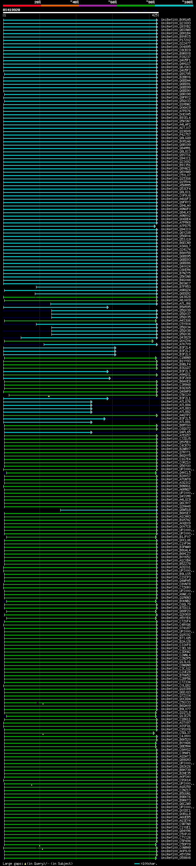Click UniRef100_C1N8N9 label
The width and height of the screenshot is (196, 866).
tap(176, 358)
